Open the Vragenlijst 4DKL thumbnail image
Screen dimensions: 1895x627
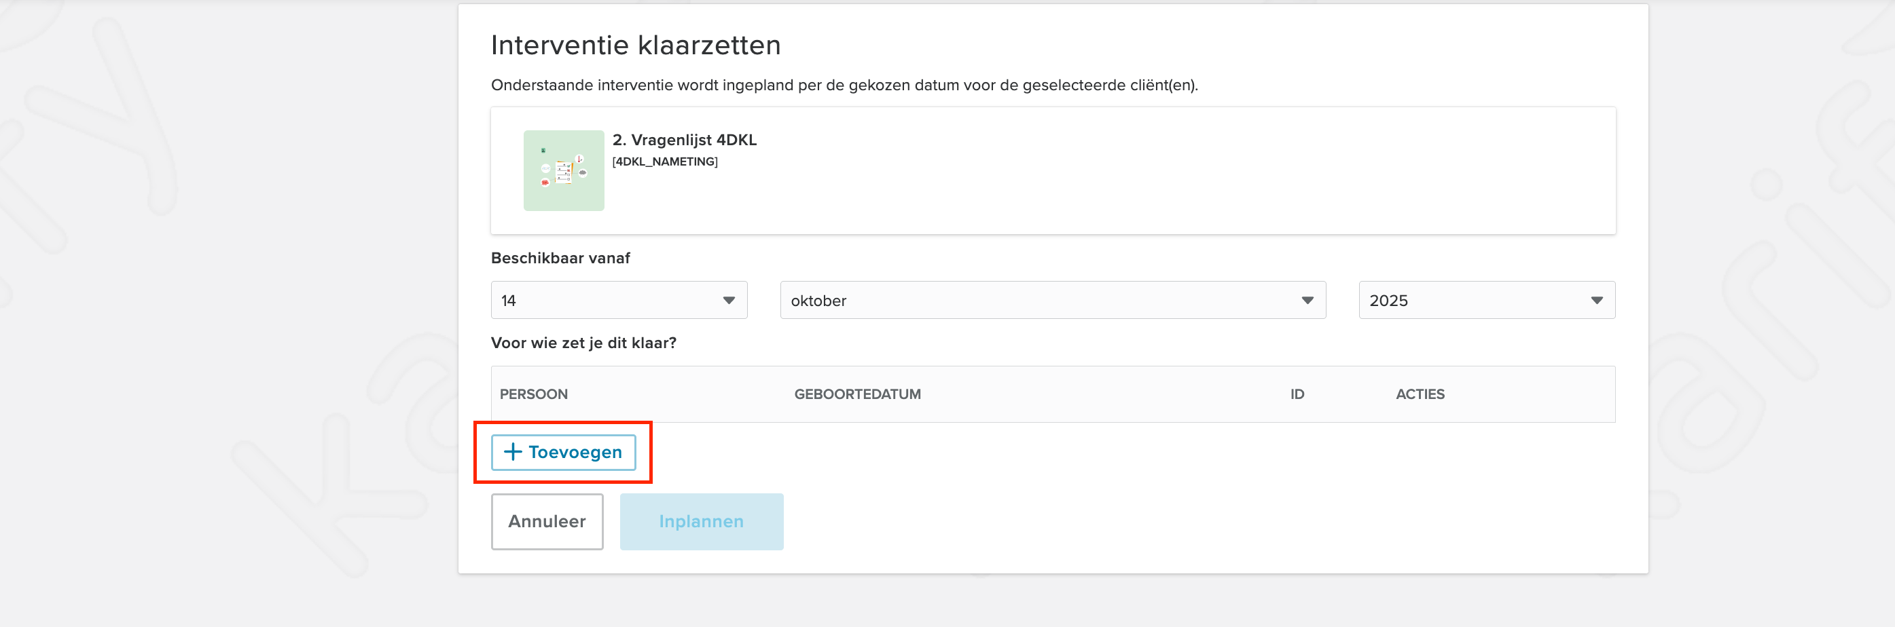point(564,170)
